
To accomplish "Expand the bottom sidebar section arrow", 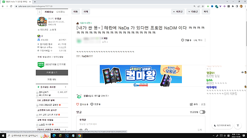I will (x=65, y=130).
